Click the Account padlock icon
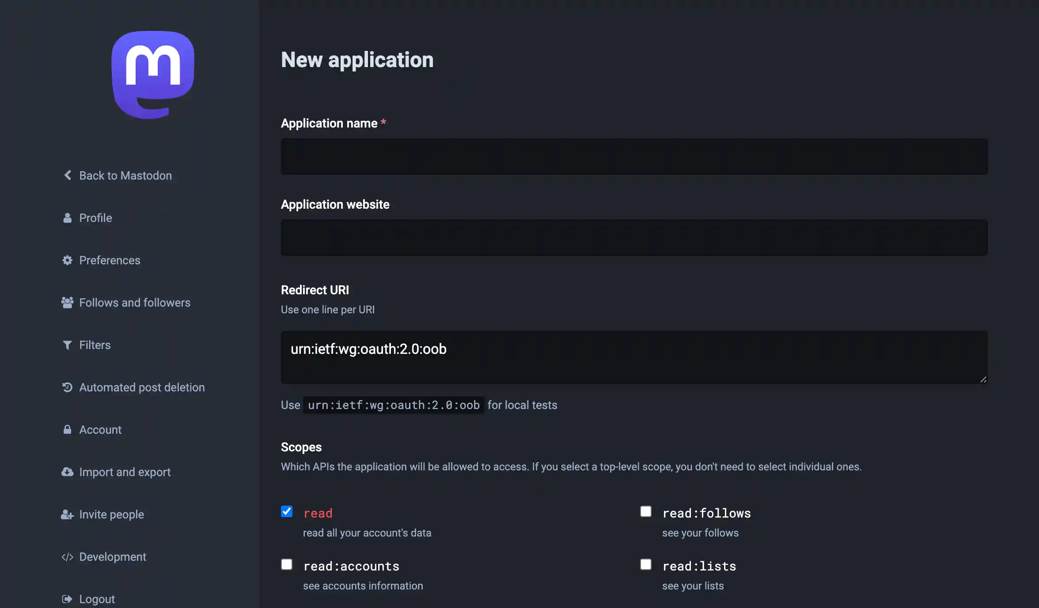The image size is (1039, 608). [68, 429]
